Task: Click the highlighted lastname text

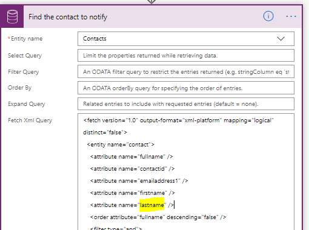Action: pyautogui.click(x=152, y=205)
